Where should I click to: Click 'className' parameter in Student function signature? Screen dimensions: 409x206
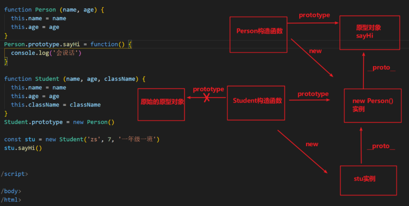point(120,79)
